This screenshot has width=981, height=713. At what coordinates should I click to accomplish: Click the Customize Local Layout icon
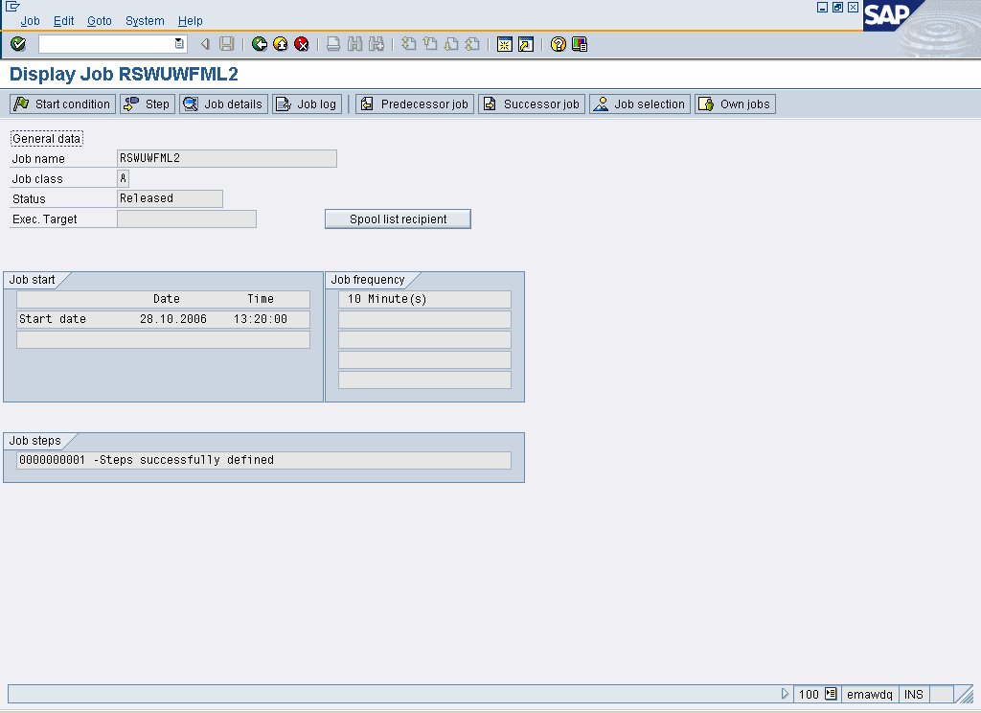tap(580, 44)
